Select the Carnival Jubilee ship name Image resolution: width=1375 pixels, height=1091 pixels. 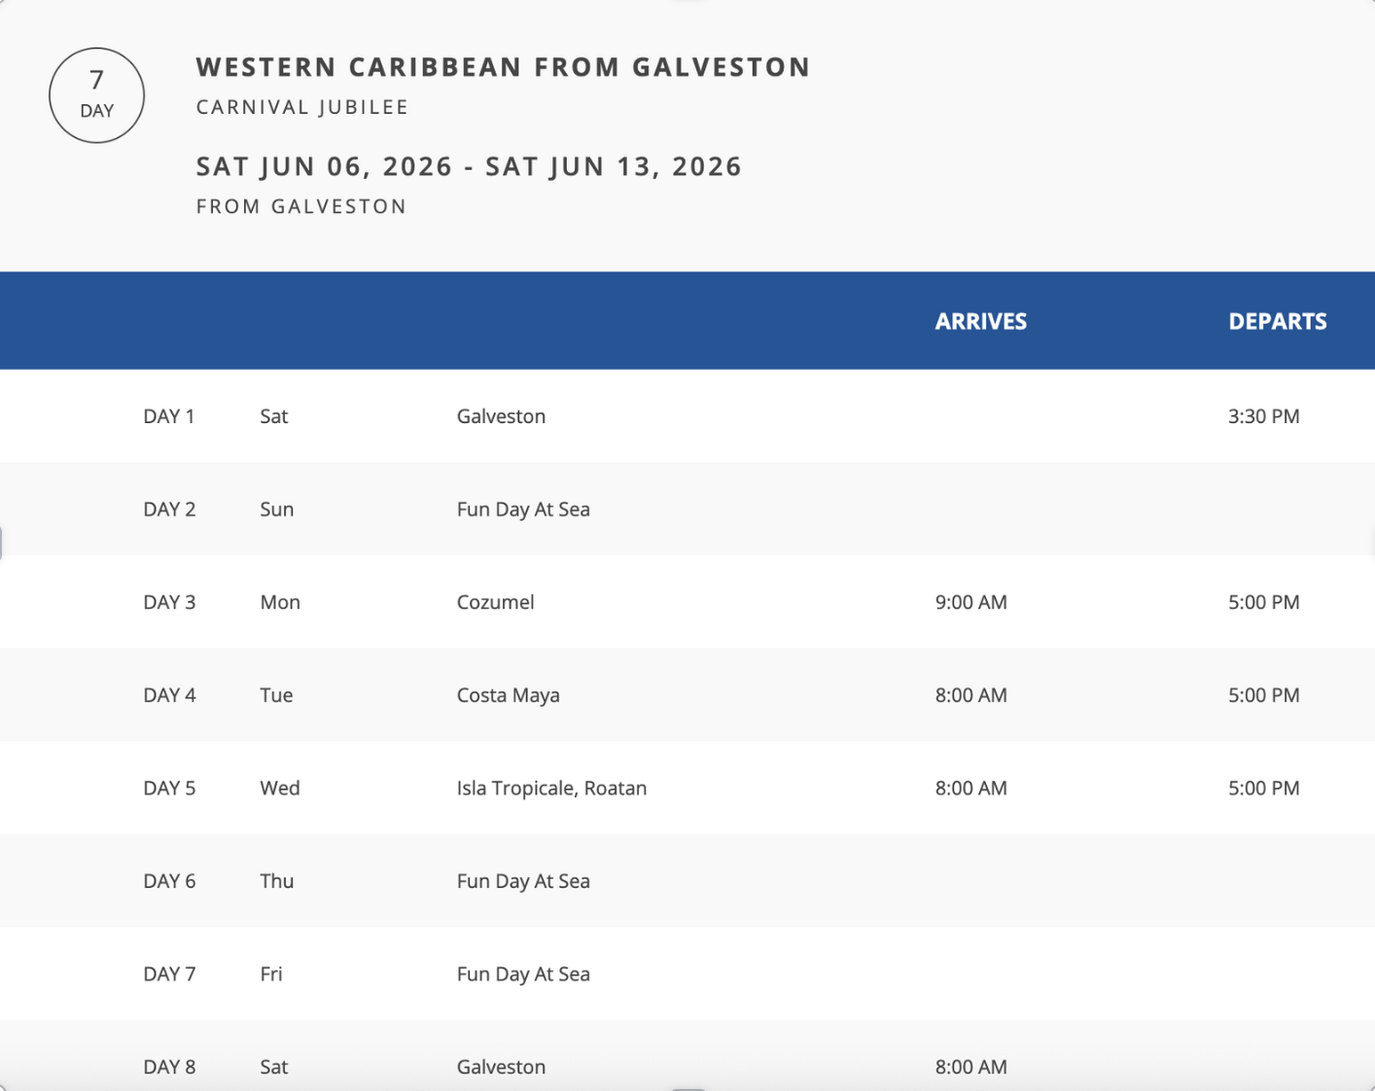[x=302, y=107]
